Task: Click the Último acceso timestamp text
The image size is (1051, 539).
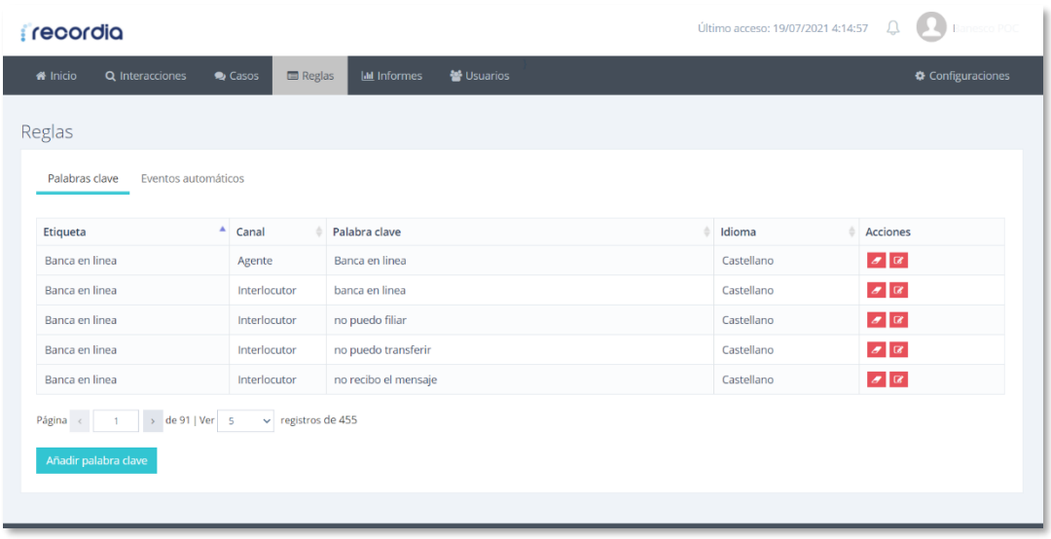Action: pyautogui.click(x=782, y=28)
